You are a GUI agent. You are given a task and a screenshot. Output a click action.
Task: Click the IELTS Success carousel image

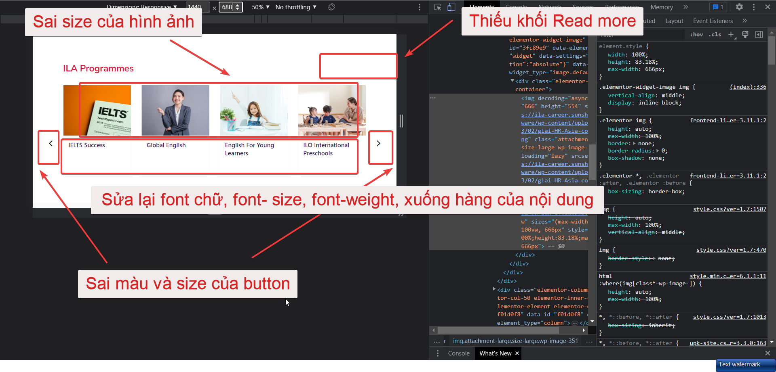pos(97,110)
